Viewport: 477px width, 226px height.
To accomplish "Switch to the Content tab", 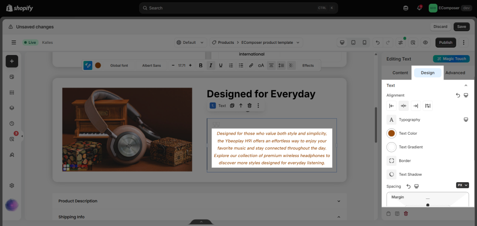I will click(400, 73).
